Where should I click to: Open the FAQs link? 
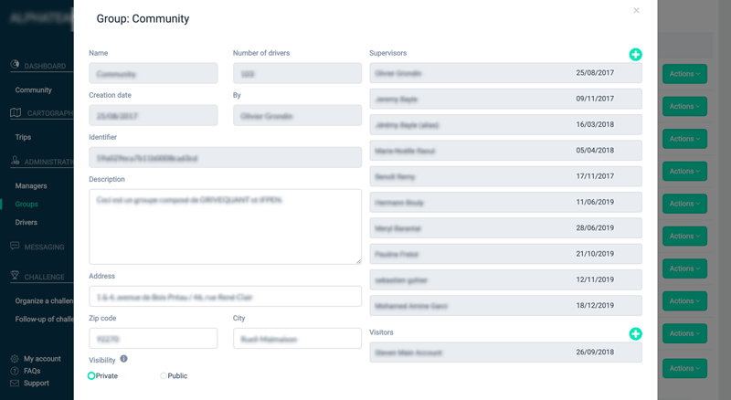click(x=32, y=371)
